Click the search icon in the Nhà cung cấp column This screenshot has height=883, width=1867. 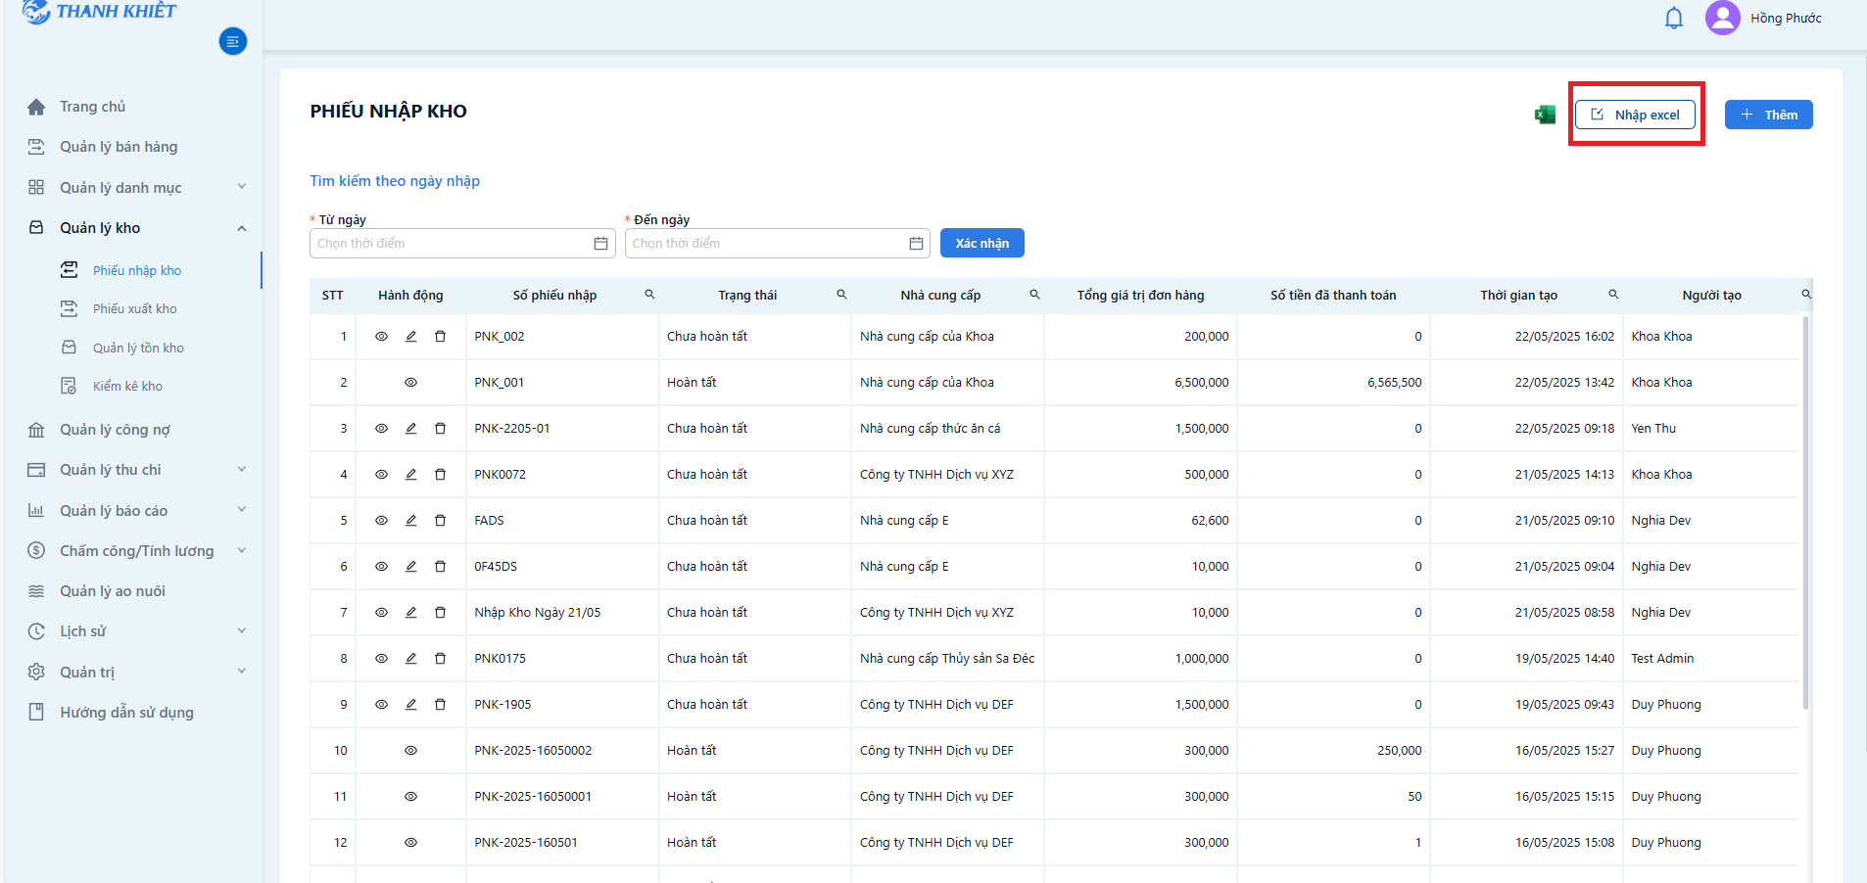tap(1034, 295)
